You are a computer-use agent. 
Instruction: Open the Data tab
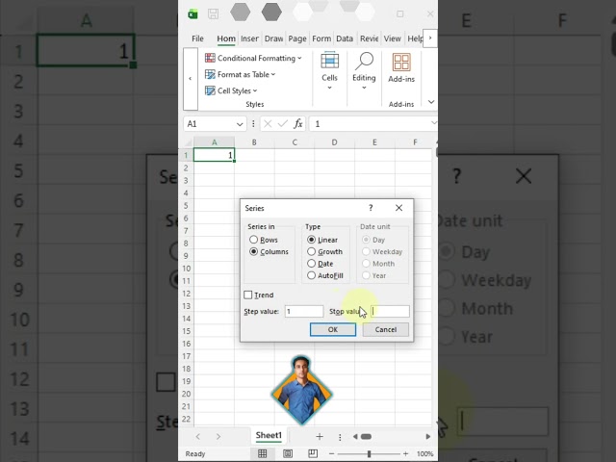click(345, 38)
